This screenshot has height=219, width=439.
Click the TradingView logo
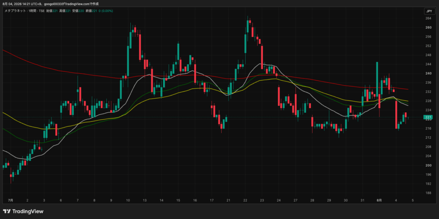(23, 211)
